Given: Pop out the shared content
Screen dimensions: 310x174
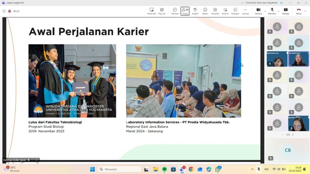Looking at the screenshot, I should (x=162, y=11).
